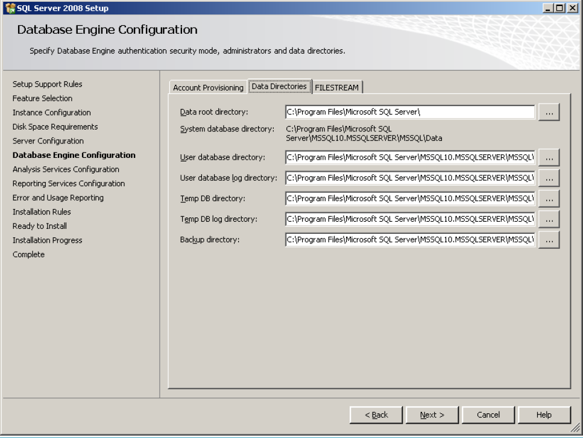Go back to the previous setup step

point(378,415)
